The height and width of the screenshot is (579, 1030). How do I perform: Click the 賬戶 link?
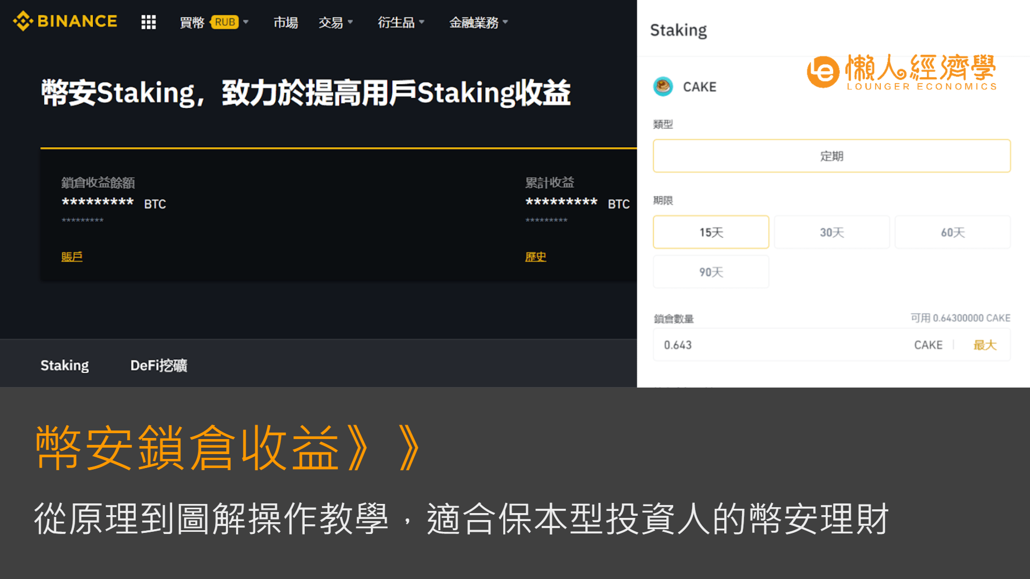(72, 257)
